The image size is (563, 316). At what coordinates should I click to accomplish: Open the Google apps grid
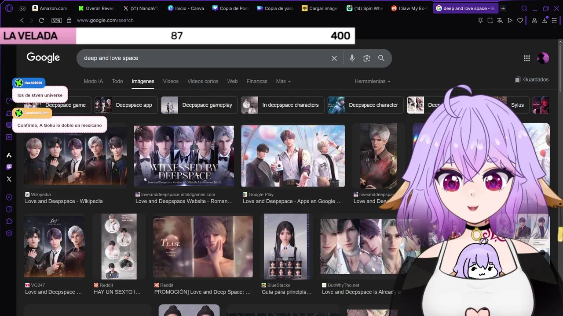[527, 58]
